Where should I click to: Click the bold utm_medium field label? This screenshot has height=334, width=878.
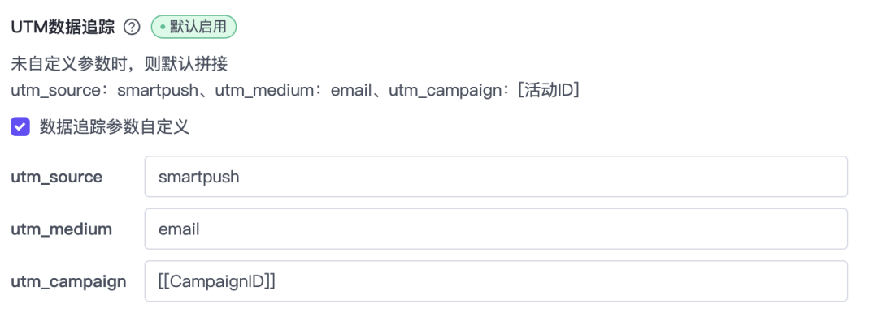click(61, 229)
